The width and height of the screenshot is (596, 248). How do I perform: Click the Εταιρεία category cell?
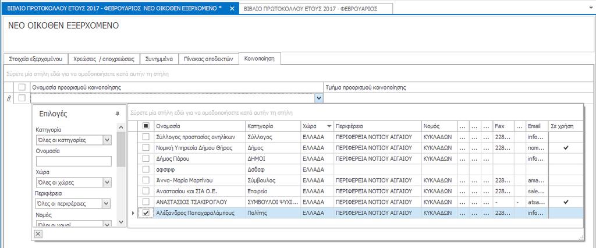tap(272, 191)
